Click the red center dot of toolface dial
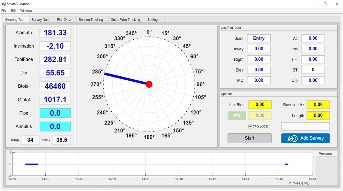The width and height of the screenshot is (343, 191). pos(149,84)
